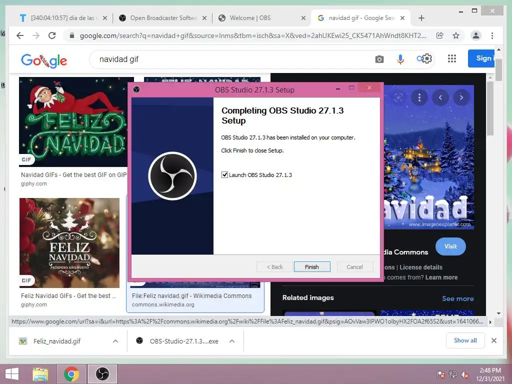Viewport: 512px width, 384px height.
Task: Open File Explorer from the taskbar
Action: 40,374
